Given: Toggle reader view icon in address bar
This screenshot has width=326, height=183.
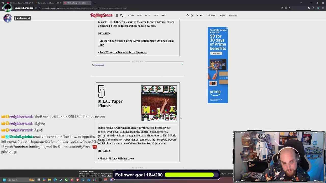Looking at the screenshot, I should coord(282,8).
